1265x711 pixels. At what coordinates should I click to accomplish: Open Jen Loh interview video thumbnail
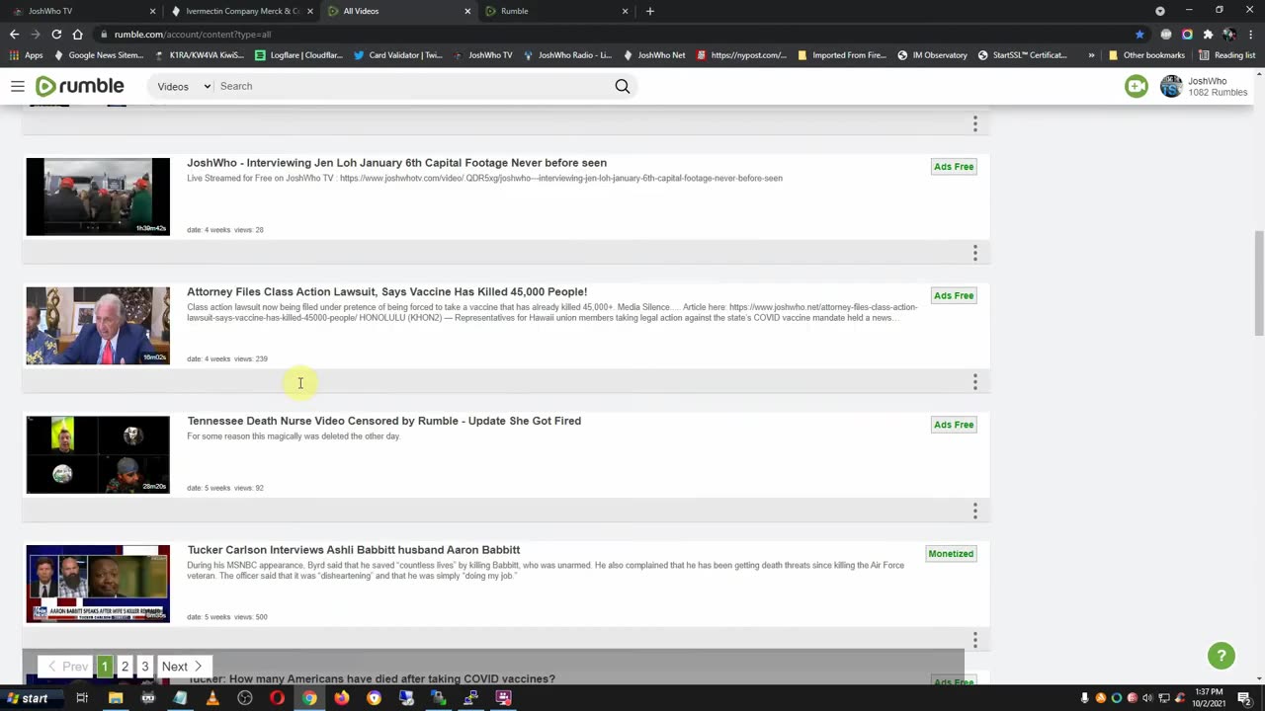coord(98,197)
